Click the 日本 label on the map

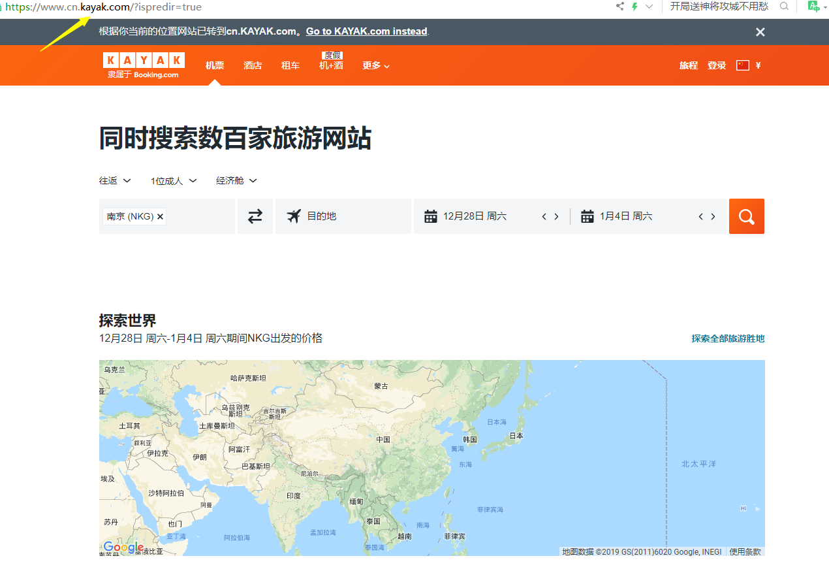pyautogui.click(x=516, y=436)
